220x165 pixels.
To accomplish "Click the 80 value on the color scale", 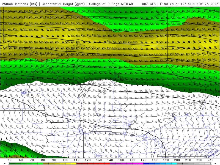I will pyautogui.click(x=43, y=160).
